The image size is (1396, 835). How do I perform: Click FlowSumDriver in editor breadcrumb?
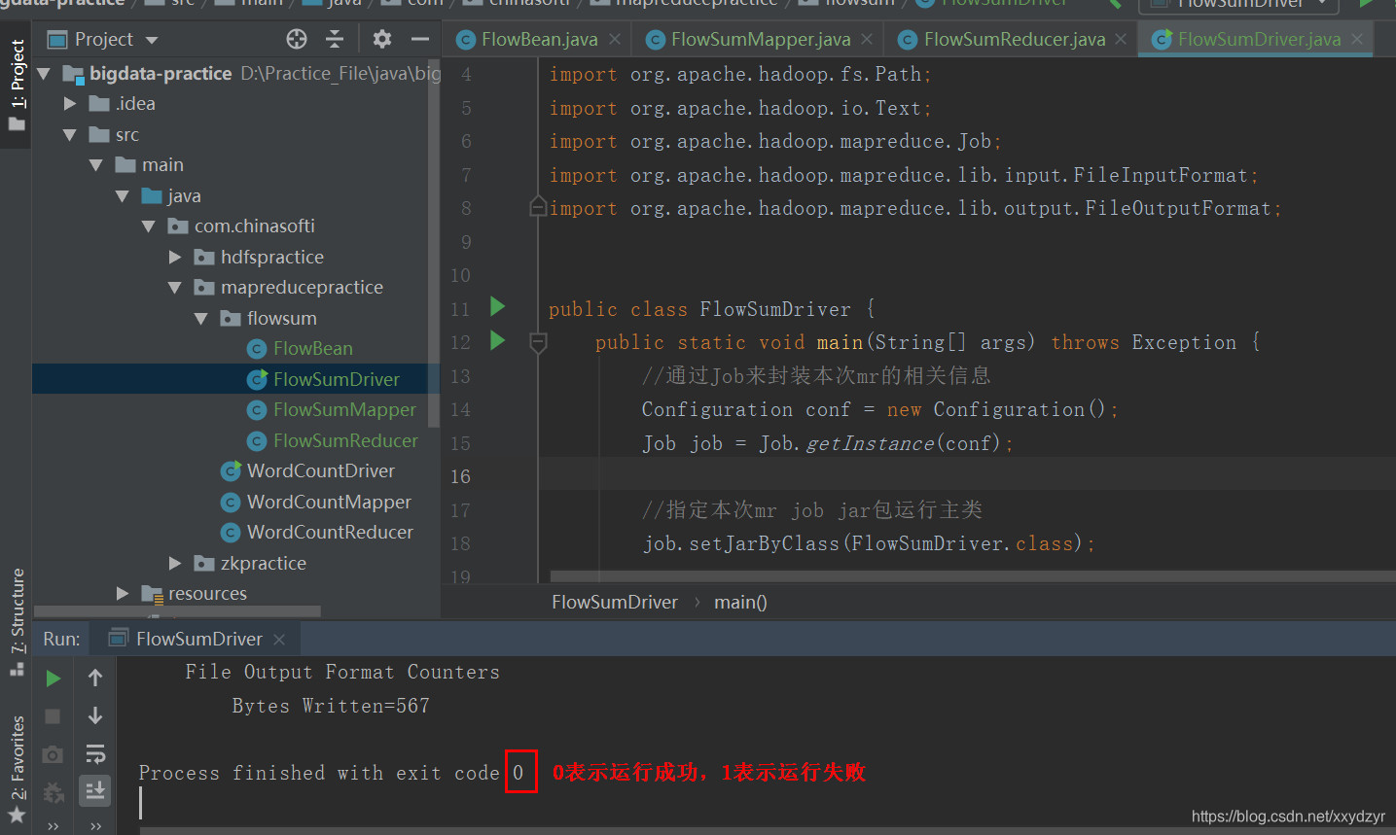point(614,602)
